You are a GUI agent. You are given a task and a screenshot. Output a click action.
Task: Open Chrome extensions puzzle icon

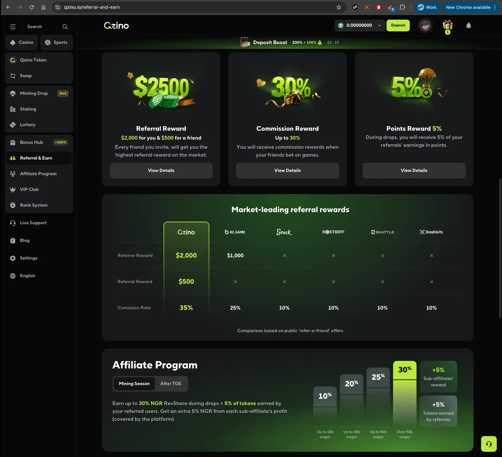pyautogui.click(x=403, y=7)
